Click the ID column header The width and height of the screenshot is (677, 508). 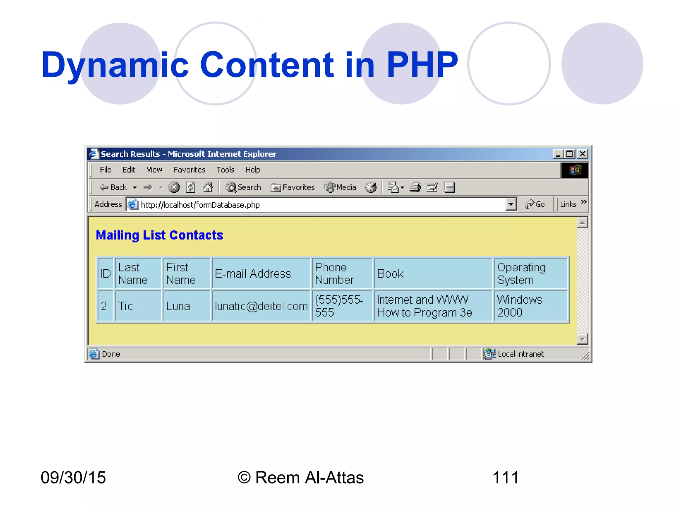106,274
